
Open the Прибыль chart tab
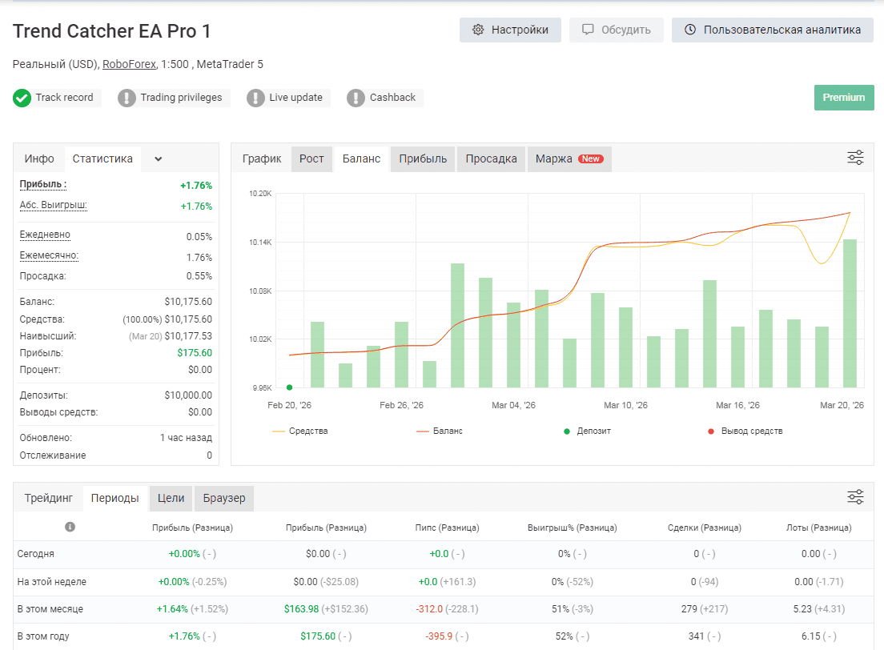pyautogui.click(x=423, y=159)
